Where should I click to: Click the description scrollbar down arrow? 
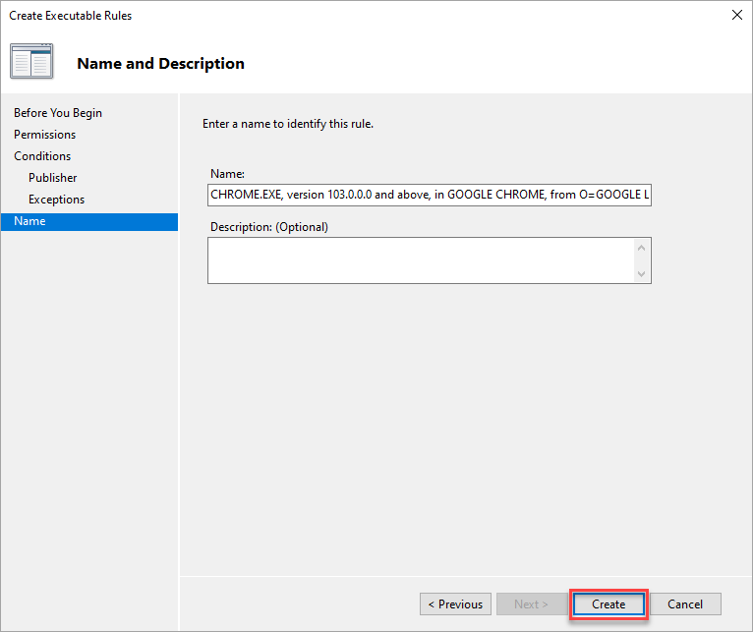(641, 274)
